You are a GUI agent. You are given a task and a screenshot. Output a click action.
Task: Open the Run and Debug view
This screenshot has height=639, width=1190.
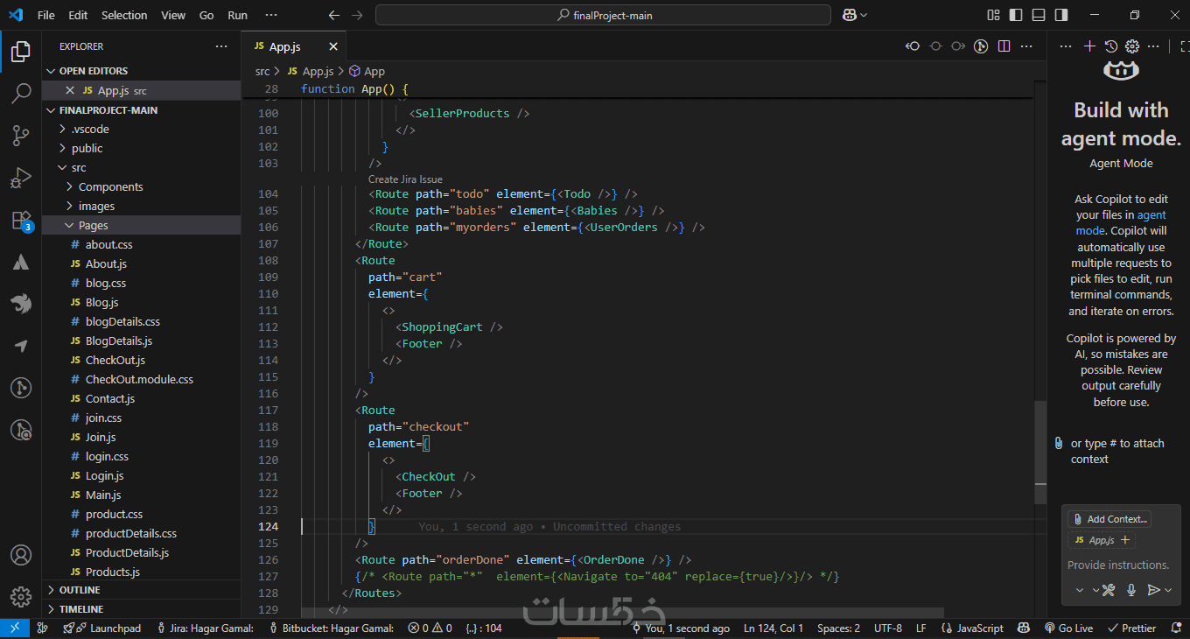[21, 179]
